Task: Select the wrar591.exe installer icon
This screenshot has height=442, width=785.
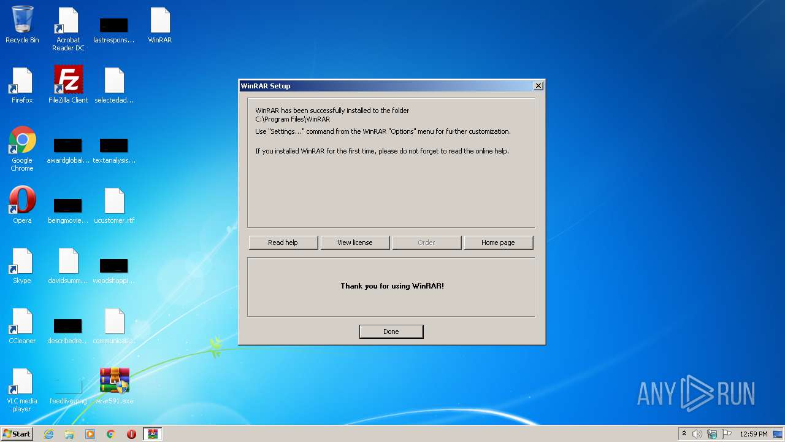Action: [x=114, y=387]
